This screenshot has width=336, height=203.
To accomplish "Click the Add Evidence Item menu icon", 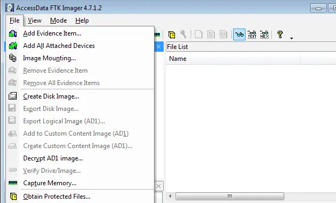I will 12,34.
